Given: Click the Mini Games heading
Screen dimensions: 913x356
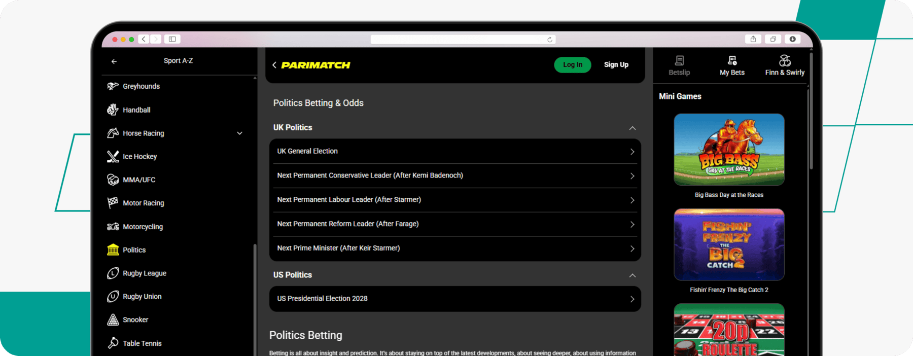Looking at the screenshot, I should click(x=680, y=96).
